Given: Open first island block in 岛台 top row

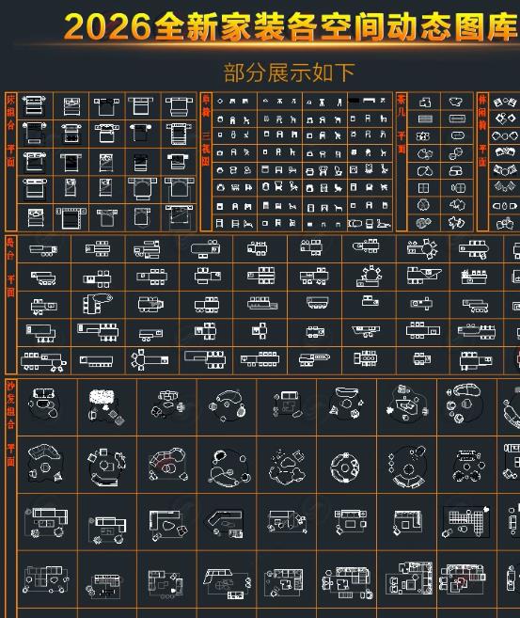Looking at the screenshot, I should tap(43, 249).
